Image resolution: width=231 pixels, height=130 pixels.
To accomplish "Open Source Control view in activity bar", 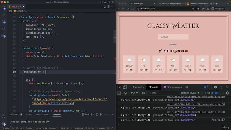I will [x=4, y=22].
